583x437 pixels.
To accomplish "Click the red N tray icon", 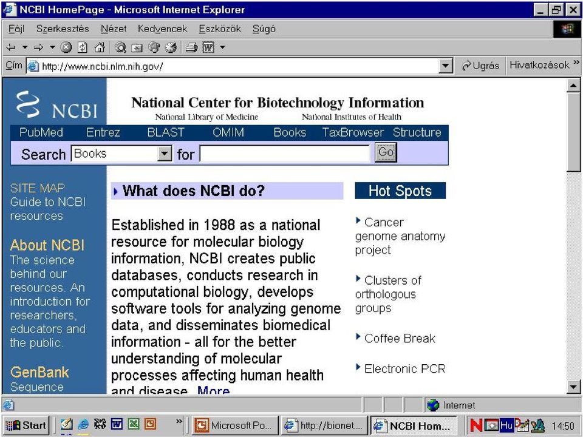I will (x=476, y=425).
